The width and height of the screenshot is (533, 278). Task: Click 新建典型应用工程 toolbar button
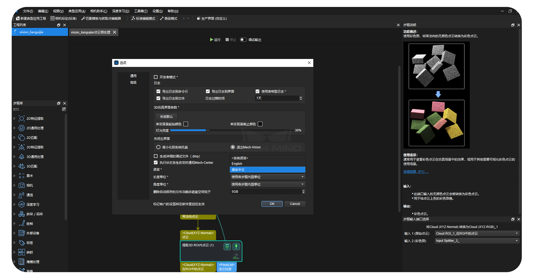tap(31, 19)
